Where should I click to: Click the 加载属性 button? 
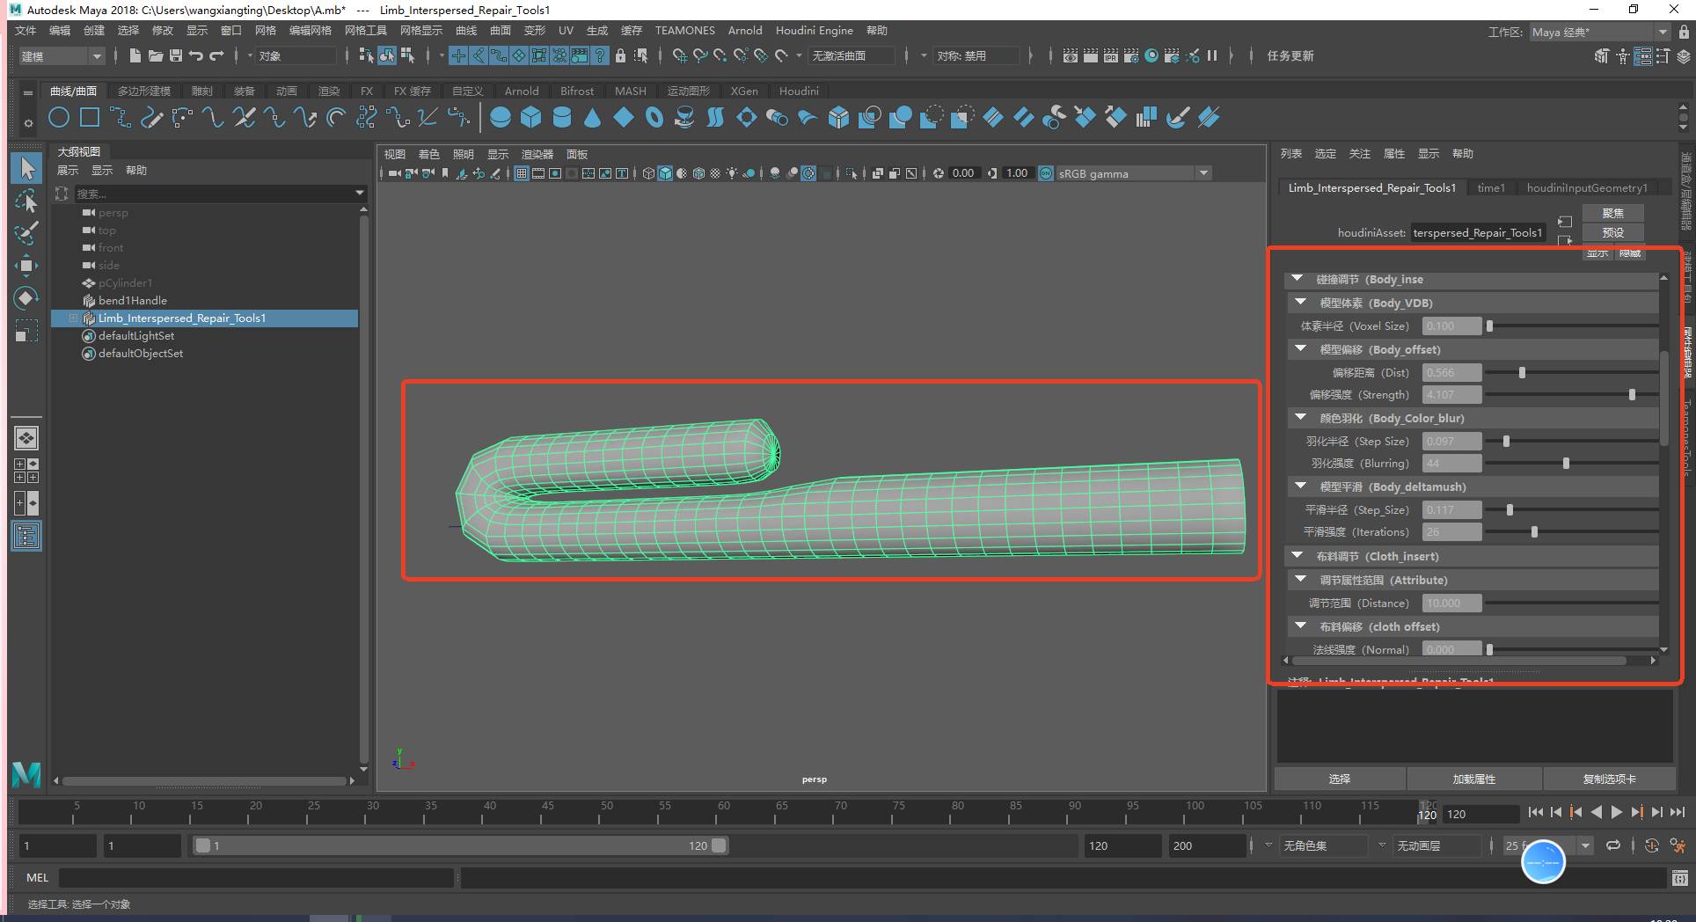tap(1473, 779)
